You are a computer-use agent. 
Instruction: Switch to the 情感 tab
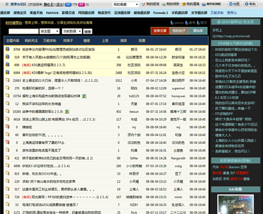tap(87, 40)
